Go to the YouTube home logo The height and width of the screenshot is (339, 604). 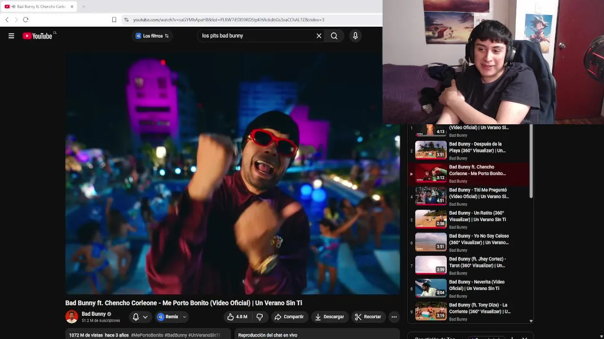(37, 36)
